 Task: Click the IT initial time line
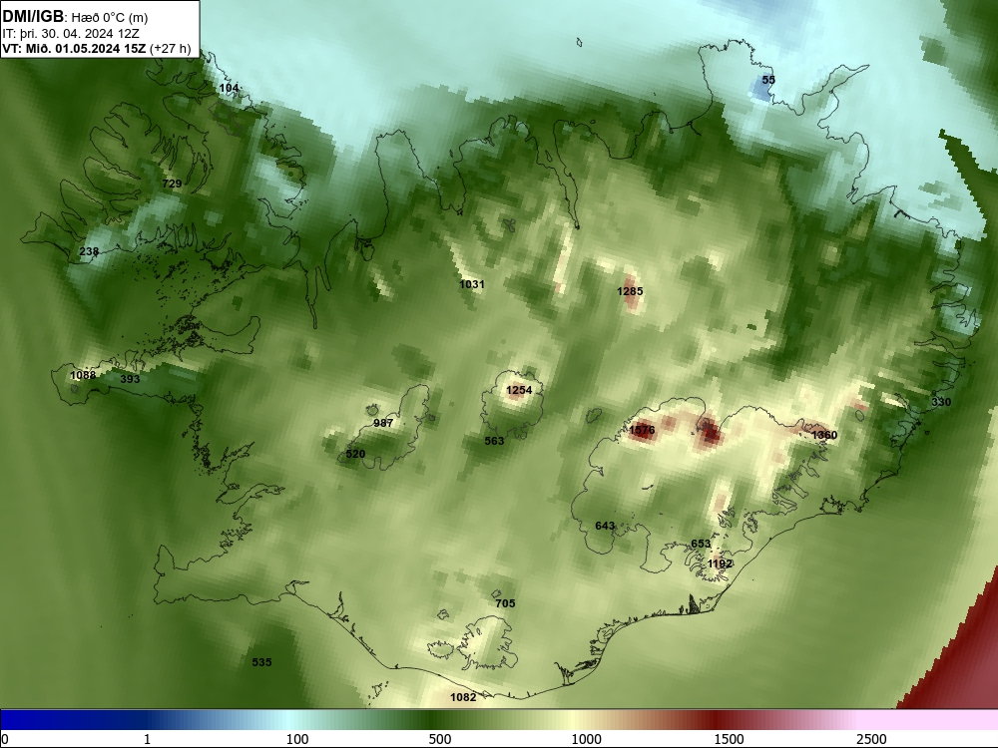pos(71,34)
